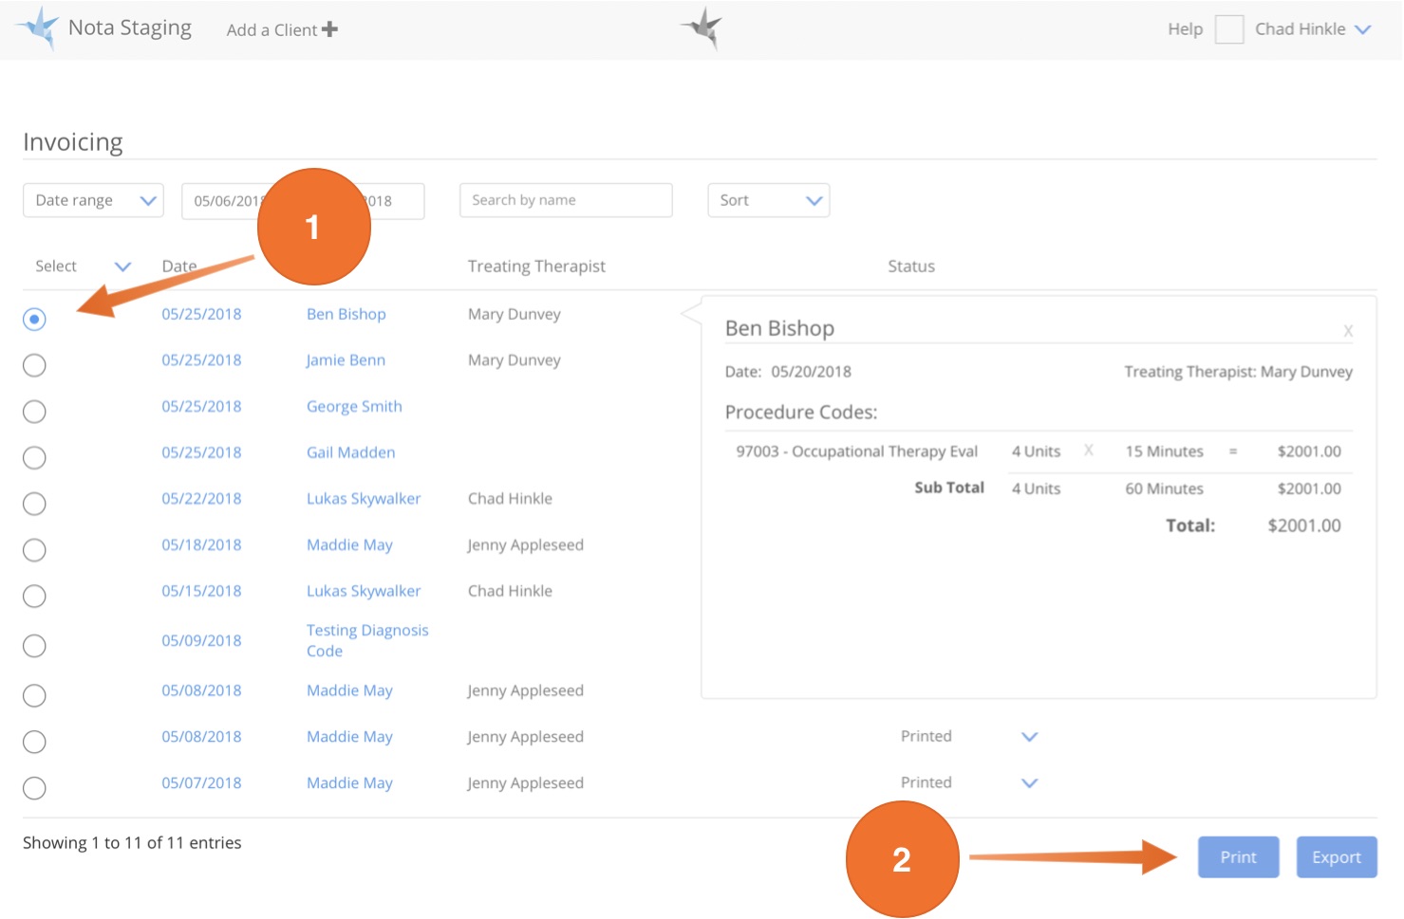Click Add a Client

click(x=282, y=29)
